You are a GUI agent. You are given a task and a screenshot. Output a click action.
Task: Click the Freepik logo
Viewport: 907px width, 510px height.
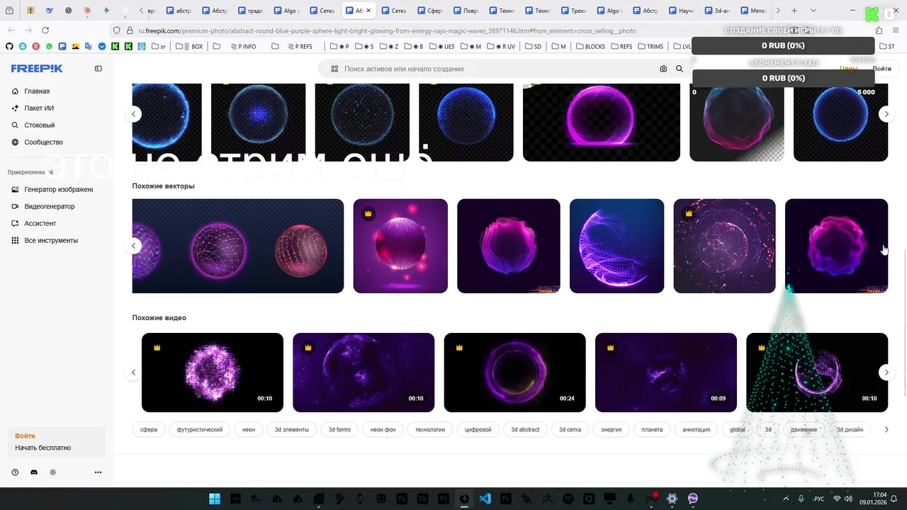point(37,69)
